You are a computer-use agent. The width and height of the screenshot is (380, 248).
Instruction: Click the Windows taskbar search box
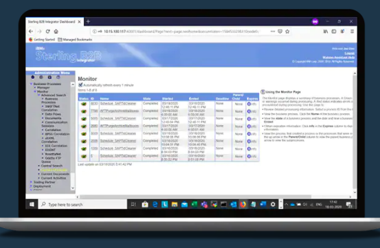click(82, 205)
